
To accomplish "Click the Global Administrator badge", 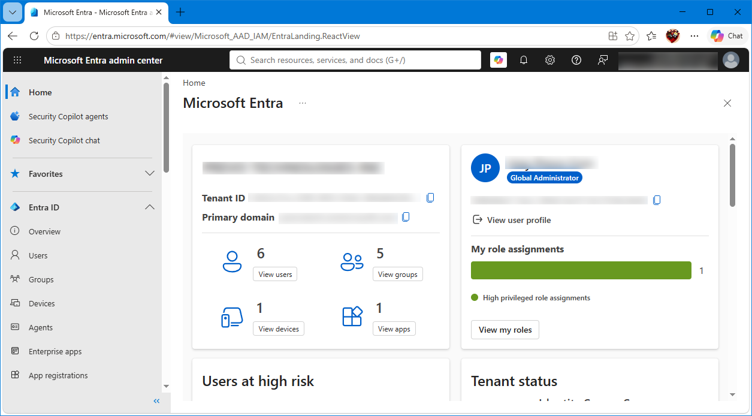I will pos(545,178).
